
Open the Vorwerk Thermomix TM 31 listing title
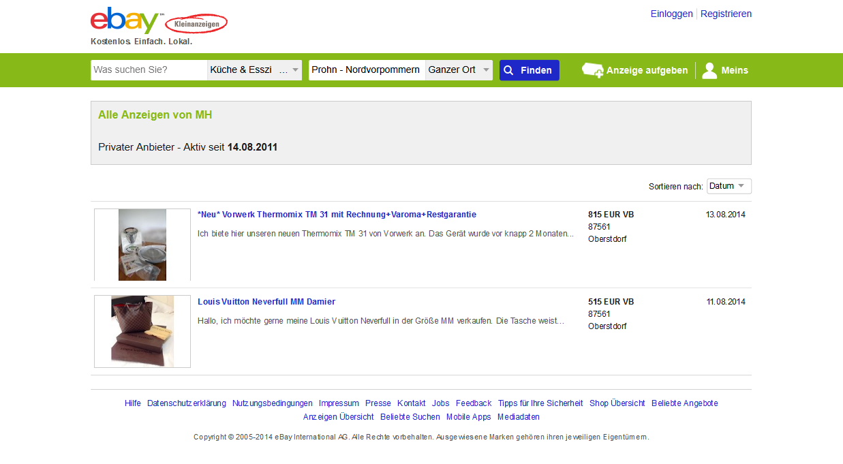337,215
